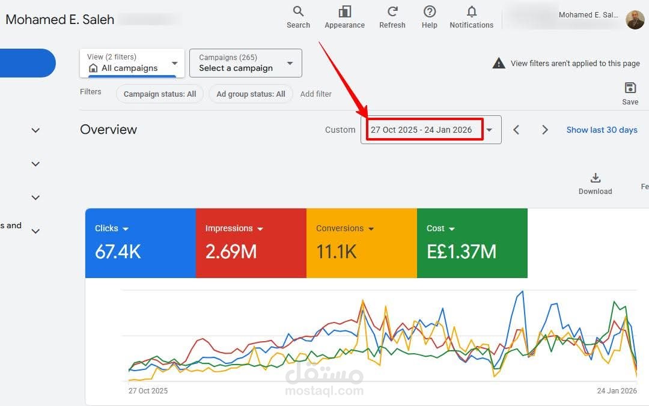Image resolution: width=649 pixels, height=406 pixels.
Task: Click Add filter
Action: (316, 94)
